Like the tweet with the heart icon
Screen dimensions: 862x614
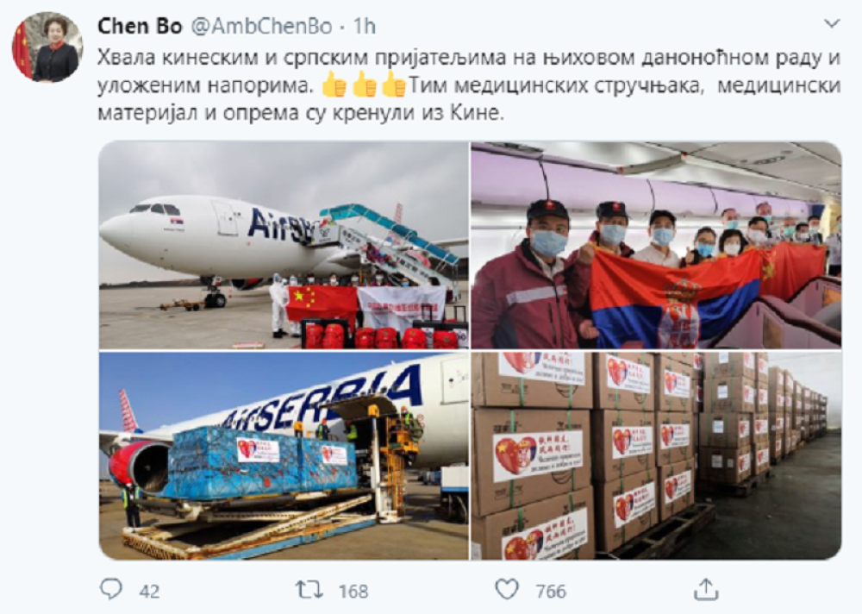pos(506,590)
